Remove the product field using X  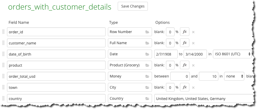(x=193, y=65)
